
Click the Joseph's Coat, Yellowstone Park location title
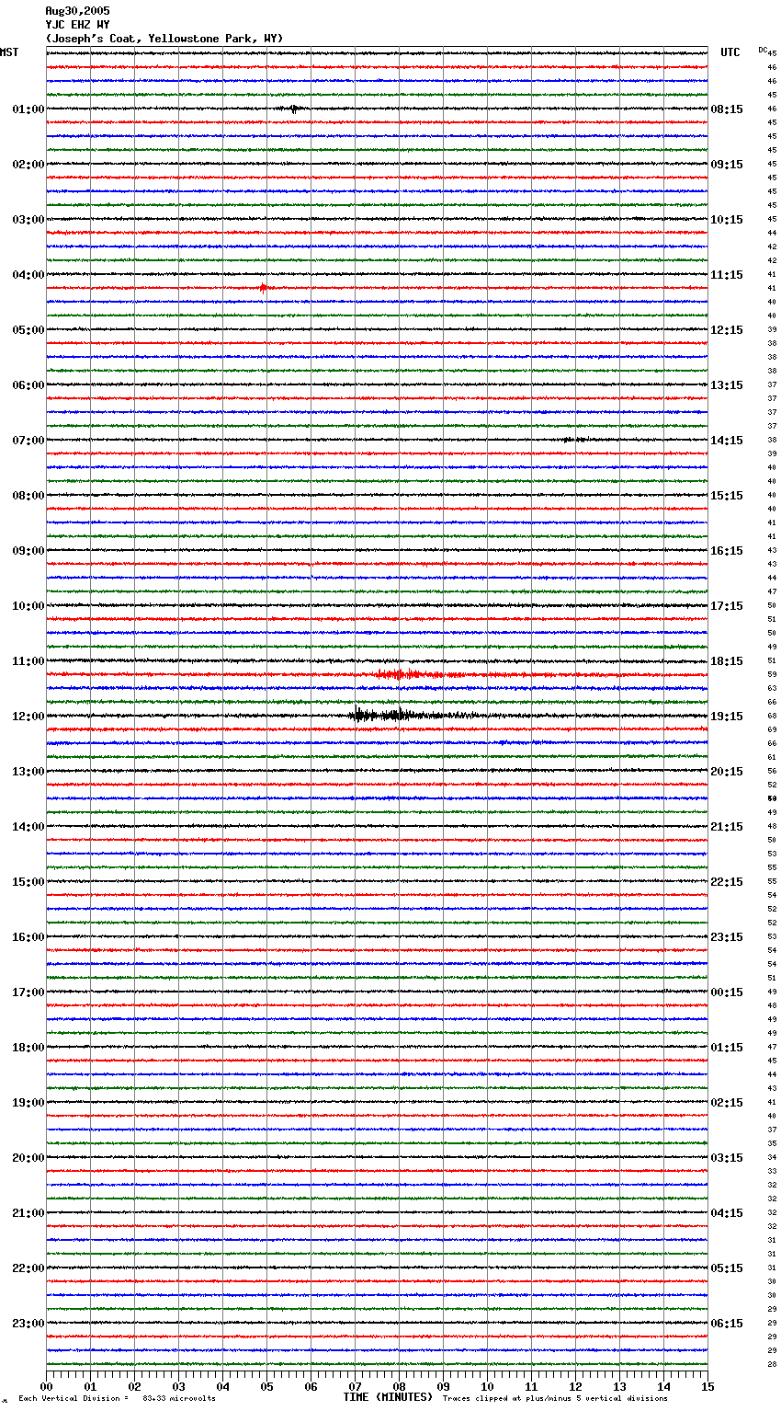pos(164,39)
